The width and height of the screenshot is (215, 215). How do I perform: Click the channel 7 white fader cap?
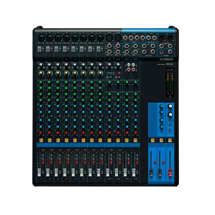(90, 172)
